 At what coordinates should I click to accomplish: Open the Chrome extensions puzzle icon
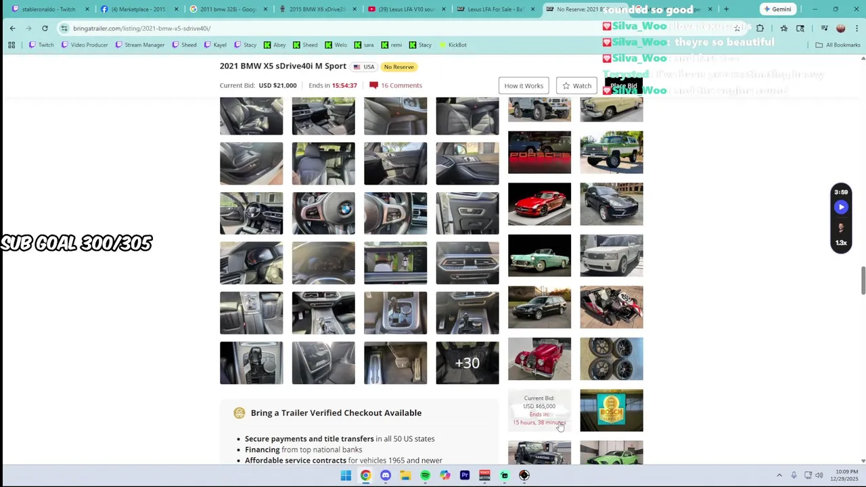[760, 28]
